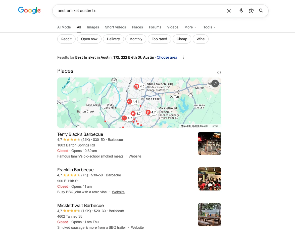Open the AI Mode tab
The height and width of the screenshot is (233, 295).
64,27
